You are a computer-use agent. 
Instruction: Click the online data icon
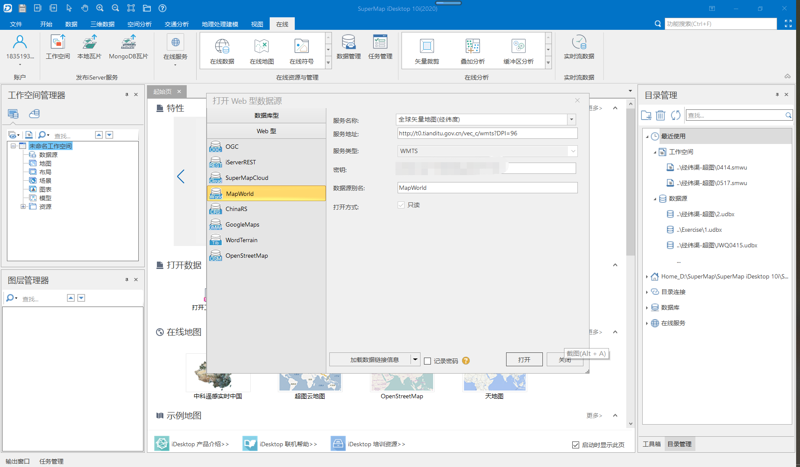[222, 46]
